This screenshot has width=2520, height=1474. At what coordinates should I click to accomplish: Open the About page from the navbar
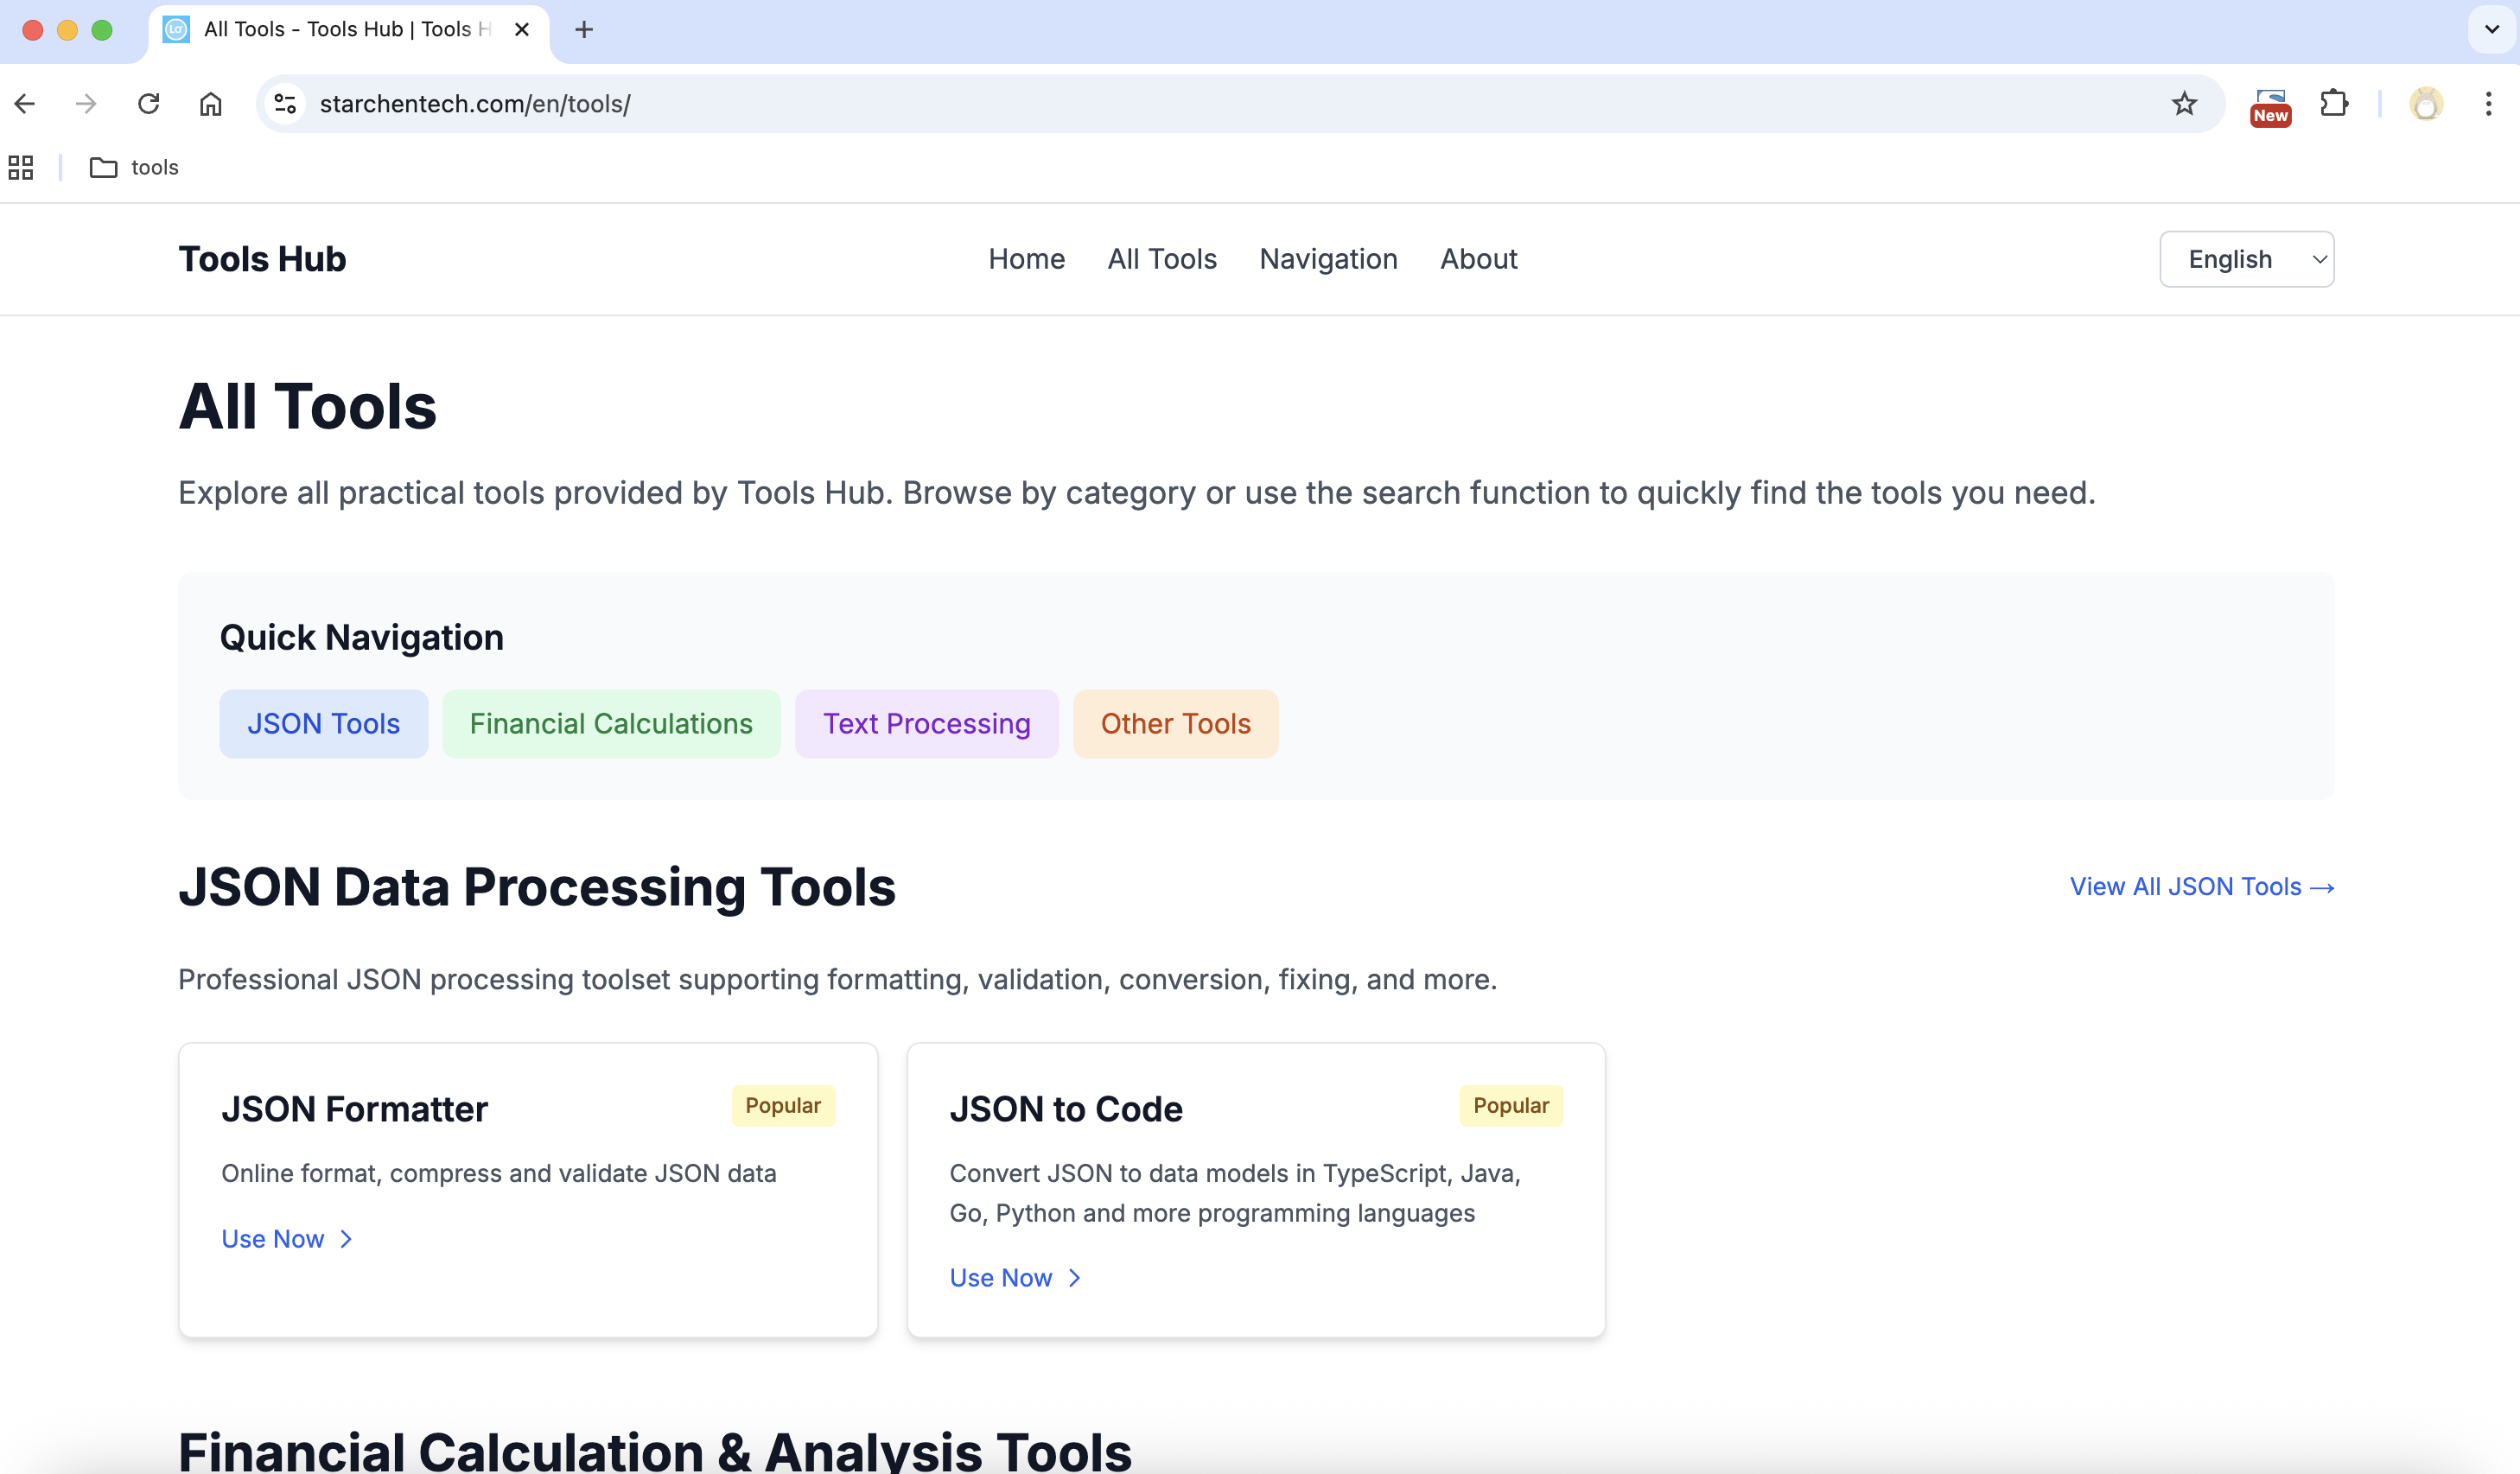coord(1478,259)
